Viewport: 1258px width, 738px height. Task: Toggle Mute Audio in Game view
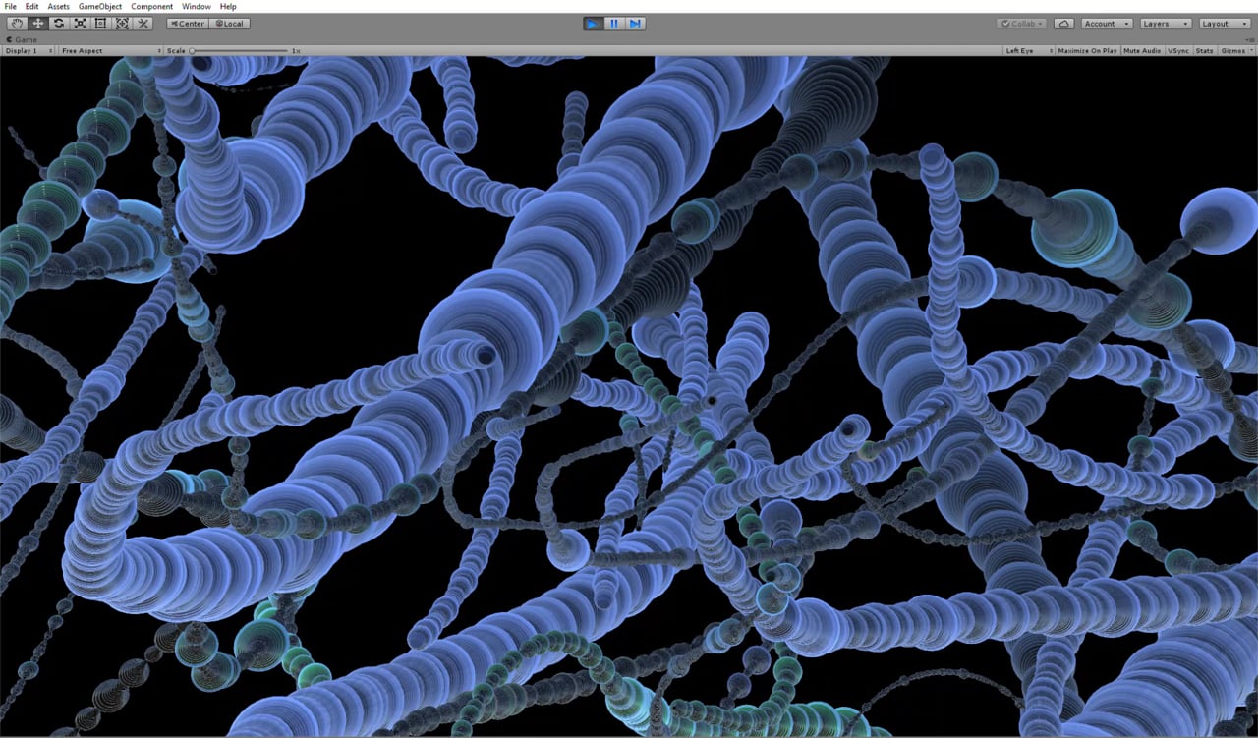[1142, 50]
